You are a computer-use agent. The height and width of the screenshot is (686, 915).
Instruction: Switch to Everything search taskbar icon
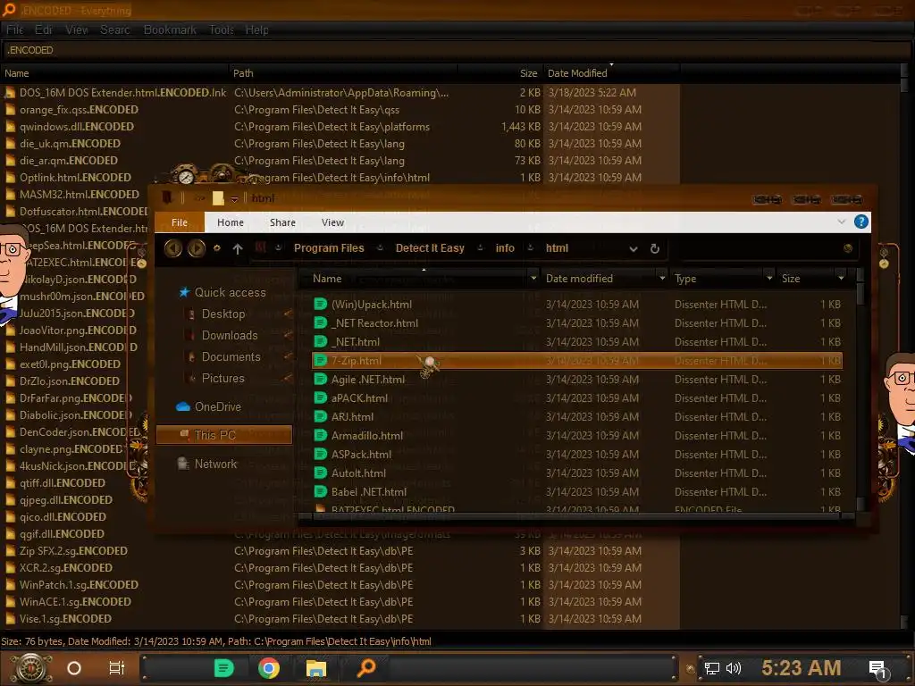(x=366, y=667)
